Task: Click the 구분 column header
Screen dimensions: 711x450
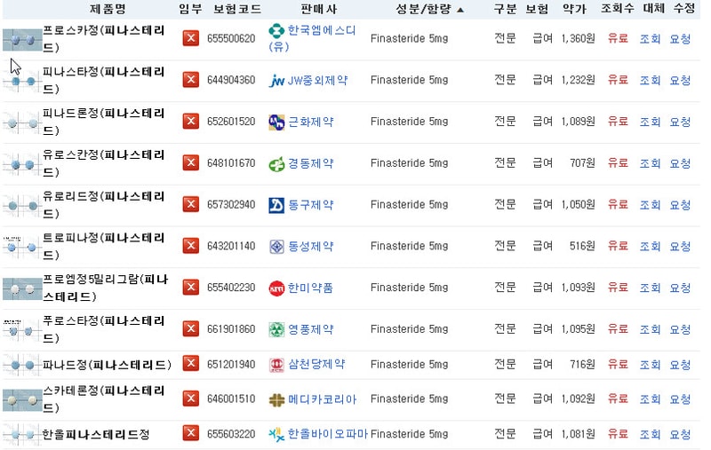Action: 505,9
